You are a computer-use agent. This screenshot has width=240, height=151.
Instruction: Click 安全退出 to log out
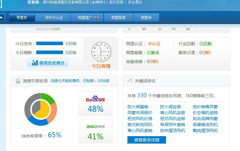point(135,2)
